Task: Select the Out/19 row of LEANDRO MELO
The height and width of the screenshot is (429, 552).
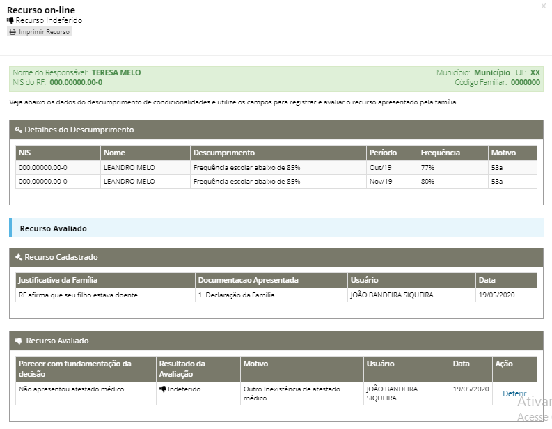Action: 276,168
